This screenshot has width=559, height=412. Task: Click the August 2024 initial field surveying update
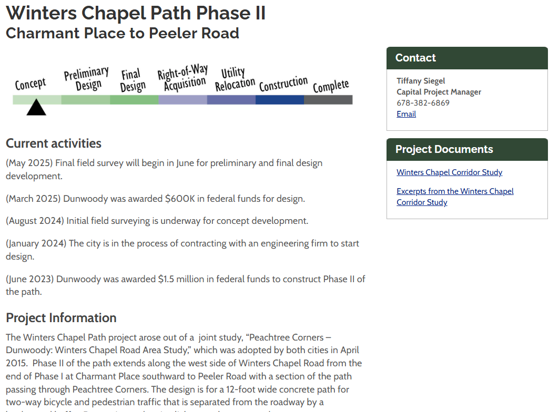point(157,221)
